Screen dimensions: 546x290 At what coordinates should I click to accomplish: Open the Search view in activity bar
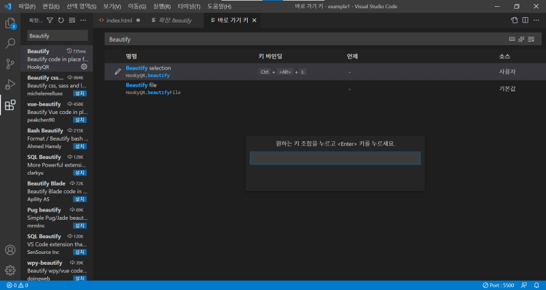tap(10, 44)
